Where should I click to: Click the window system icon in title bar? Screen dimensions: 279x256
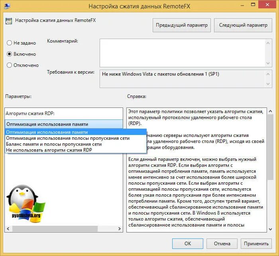pos(7,6)
